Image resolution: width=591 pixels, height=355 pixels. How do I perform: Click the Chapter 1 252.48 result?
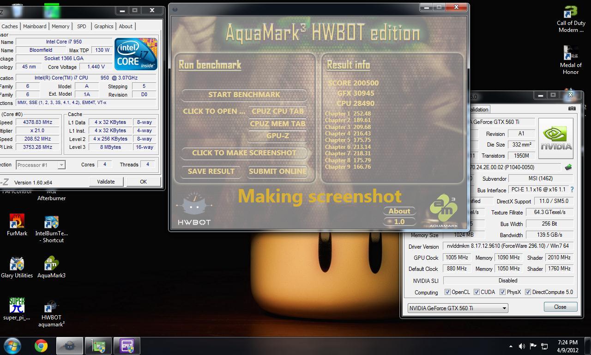348,114
